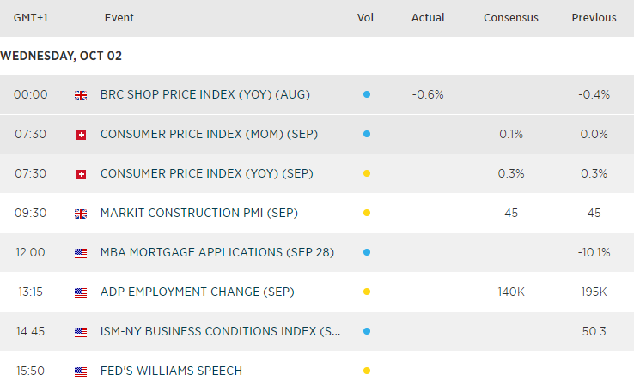Click US flag beside Fed's Williams Speech
The width and height of the screenshot is (634, 392).
coord(81,371)
